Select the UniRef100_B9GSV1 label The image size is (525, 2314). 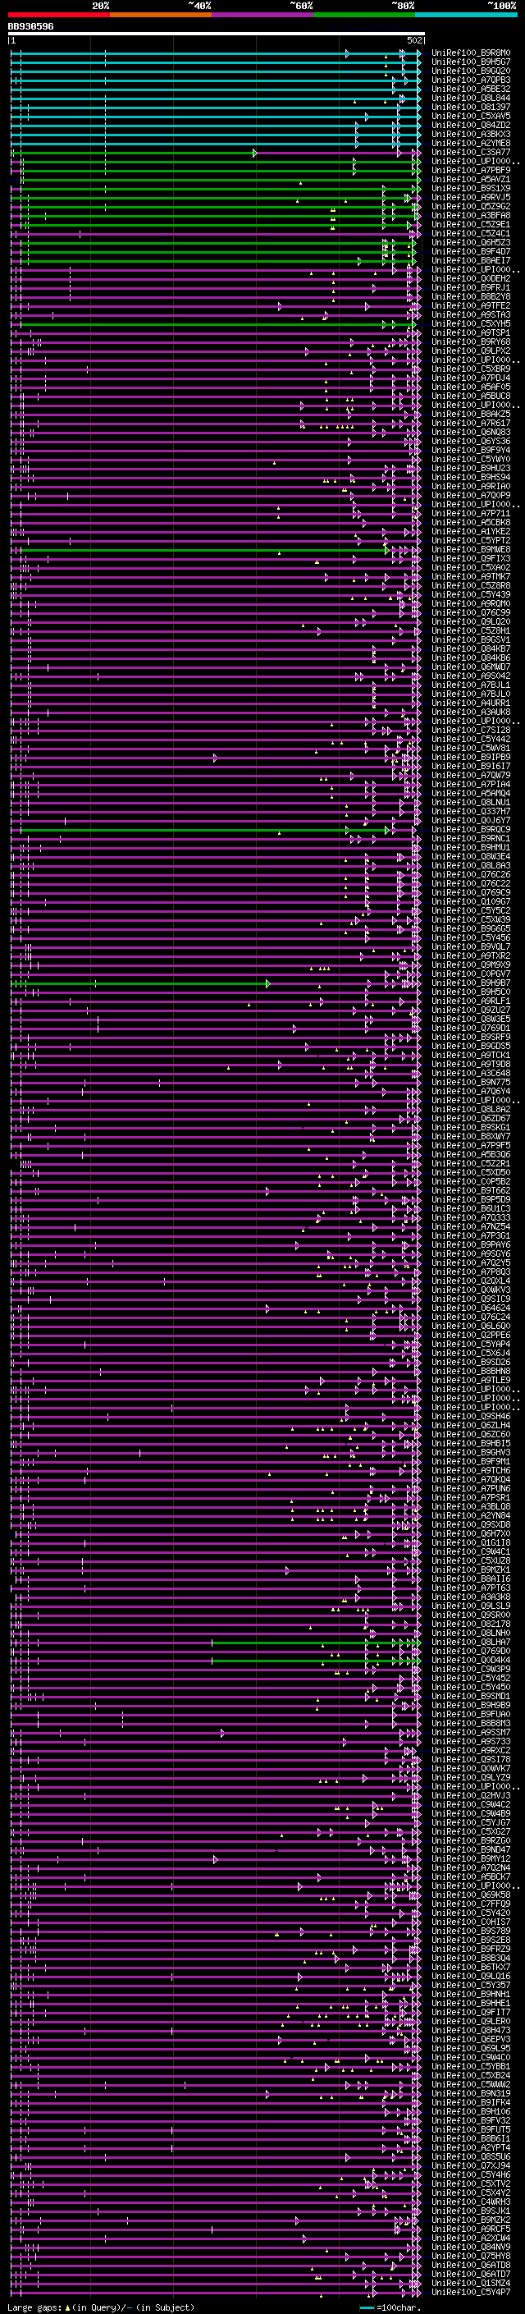tap(471, 639)
